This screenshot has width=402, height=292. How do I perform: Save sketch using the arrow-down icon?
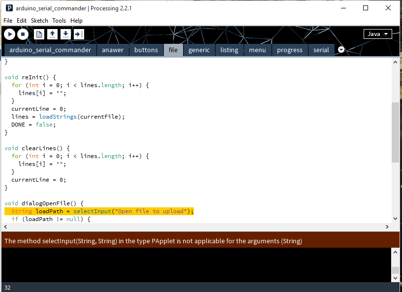65,34
